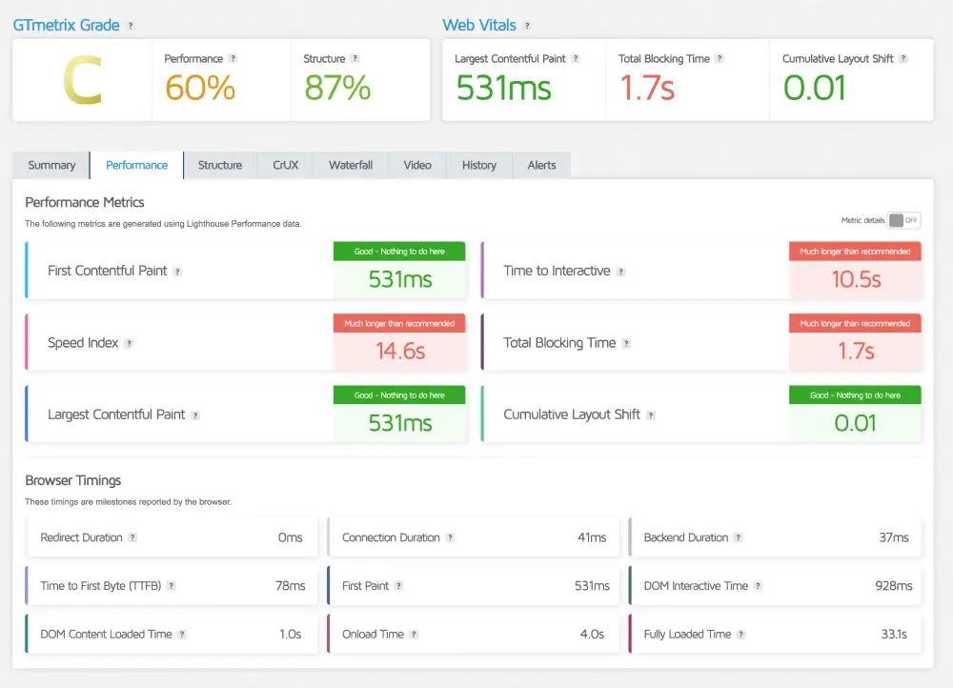Select the Summary tab

pyautogui.click(x=51, y=165)
